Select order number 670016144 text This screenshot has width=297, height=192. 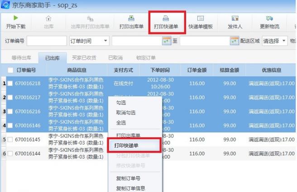28,154
